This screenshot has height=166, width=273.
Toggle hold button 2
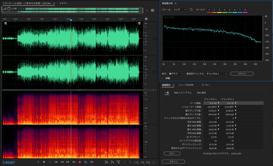coord(214,10)
